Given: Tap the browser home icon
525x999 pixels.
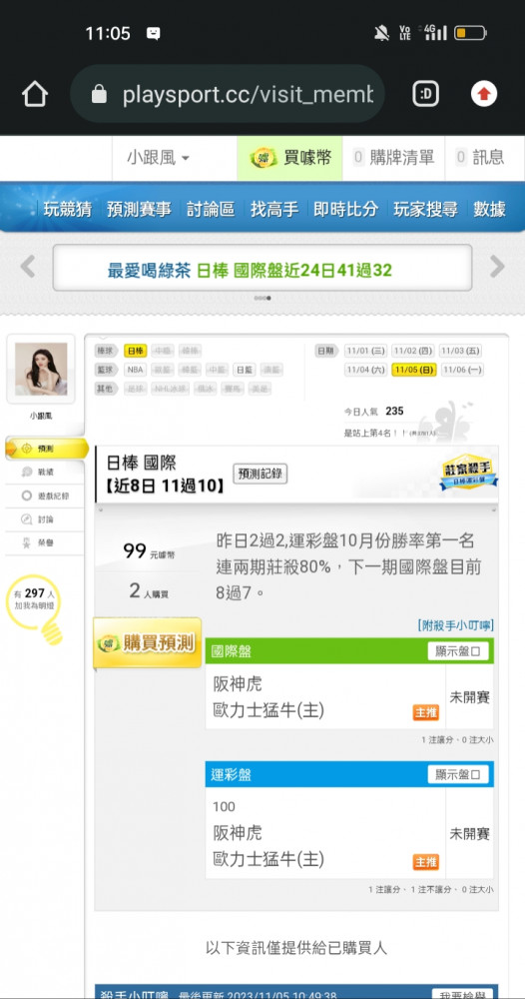Looking at the screenshot, I should coord(34,95).
